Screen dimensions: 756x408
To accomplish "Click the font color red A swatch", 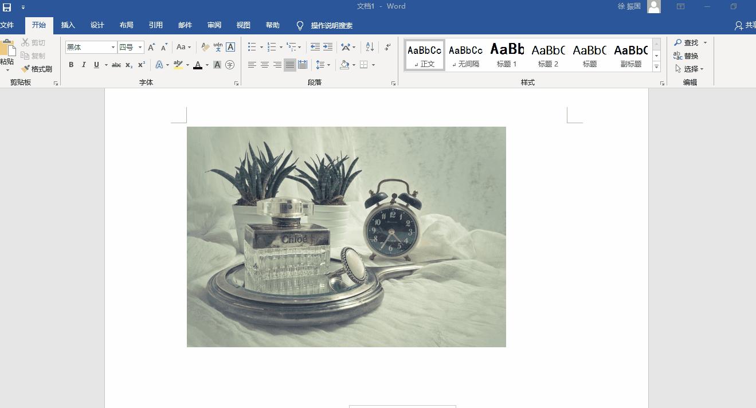I will [x=198, y=65].
